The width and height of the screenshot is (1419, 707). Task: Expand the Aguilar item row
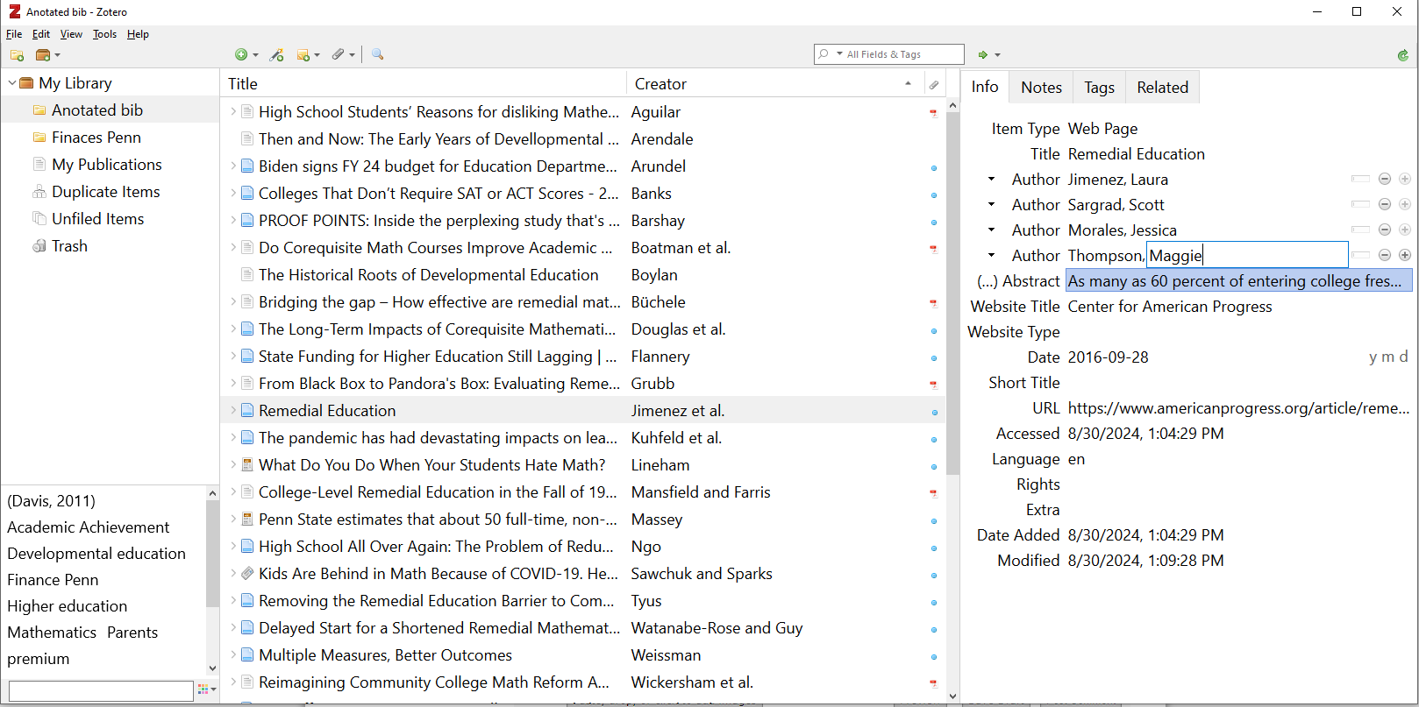(233, 112)
